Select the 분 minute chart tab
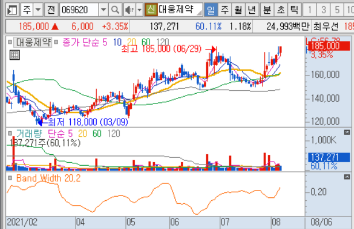The height and width of the screenshot is (229, 354). click(267, 10)
